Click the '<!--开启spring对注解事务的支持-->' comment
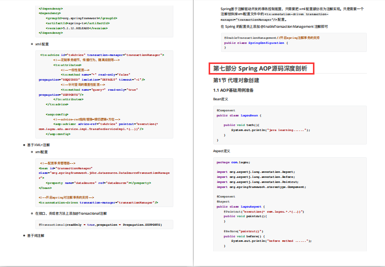This screenshot has width=385, height=267. (x=67, y=197)
